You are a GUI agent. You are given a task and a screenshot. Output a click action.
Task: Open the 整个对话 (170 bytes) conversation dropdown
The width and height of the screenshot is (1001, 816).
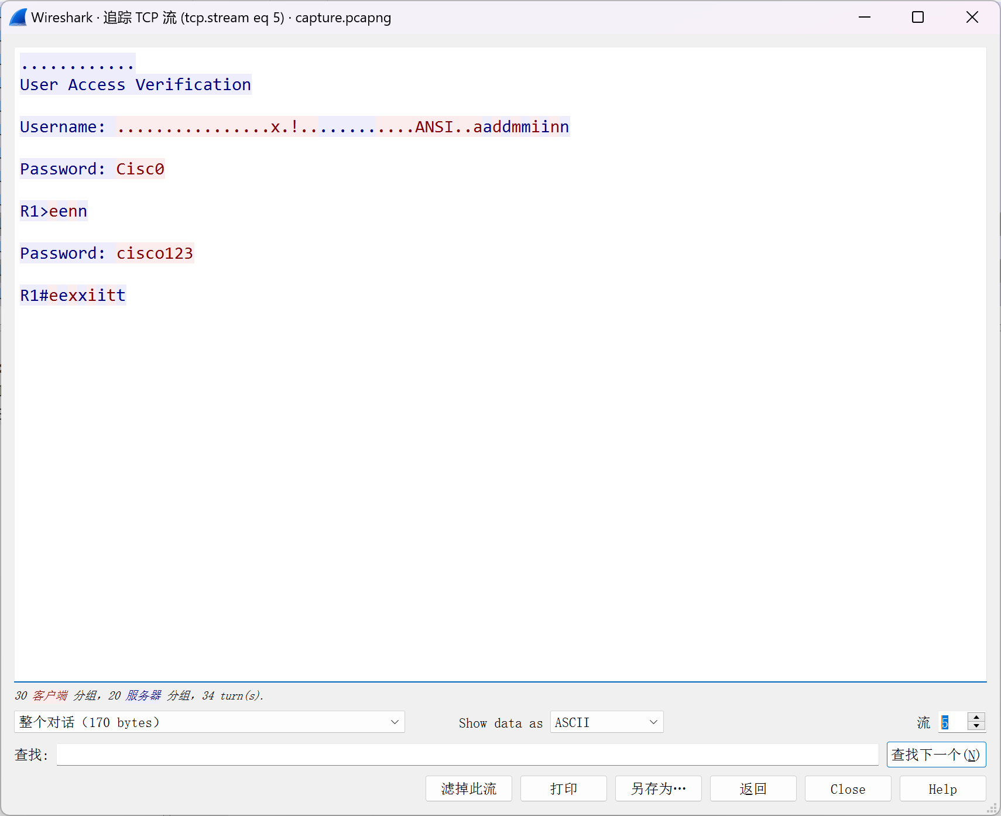point(208,722)
